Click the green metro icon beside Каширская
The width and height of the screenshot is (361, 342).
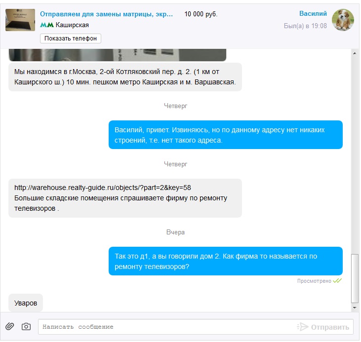click(47, 25)
